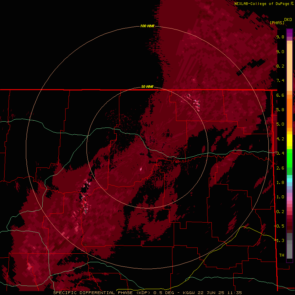Click the 2.6 legend scale value
The image size is (295, 295).
point(280,168)
